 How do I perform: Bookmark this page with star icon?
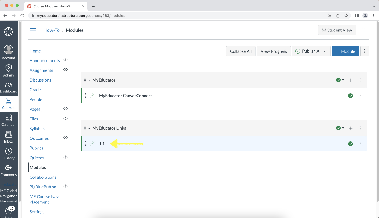346,16
